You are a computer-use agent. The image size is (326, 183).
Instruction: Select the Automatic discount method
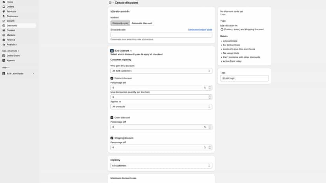pyautogui.click(x=142, y=23)
